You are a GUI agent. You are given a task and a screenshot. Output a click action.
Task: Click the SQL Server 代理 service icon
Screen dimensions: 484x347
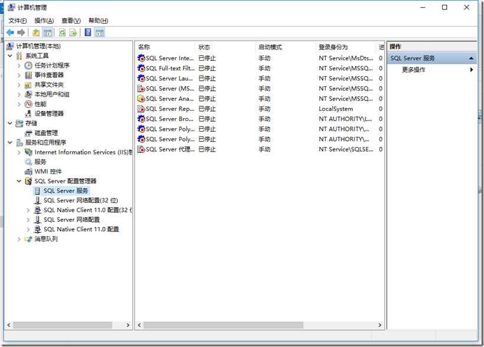pyautogui.click(x=141, y=149)
